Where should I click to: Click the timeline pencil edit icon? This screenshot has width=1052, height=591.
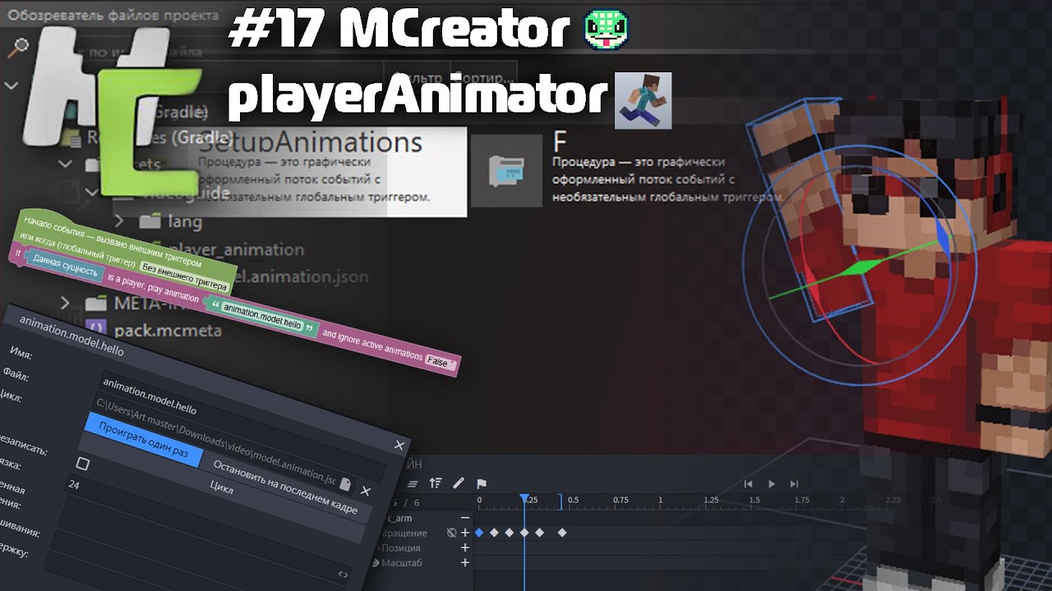click(x=459, y=483)
